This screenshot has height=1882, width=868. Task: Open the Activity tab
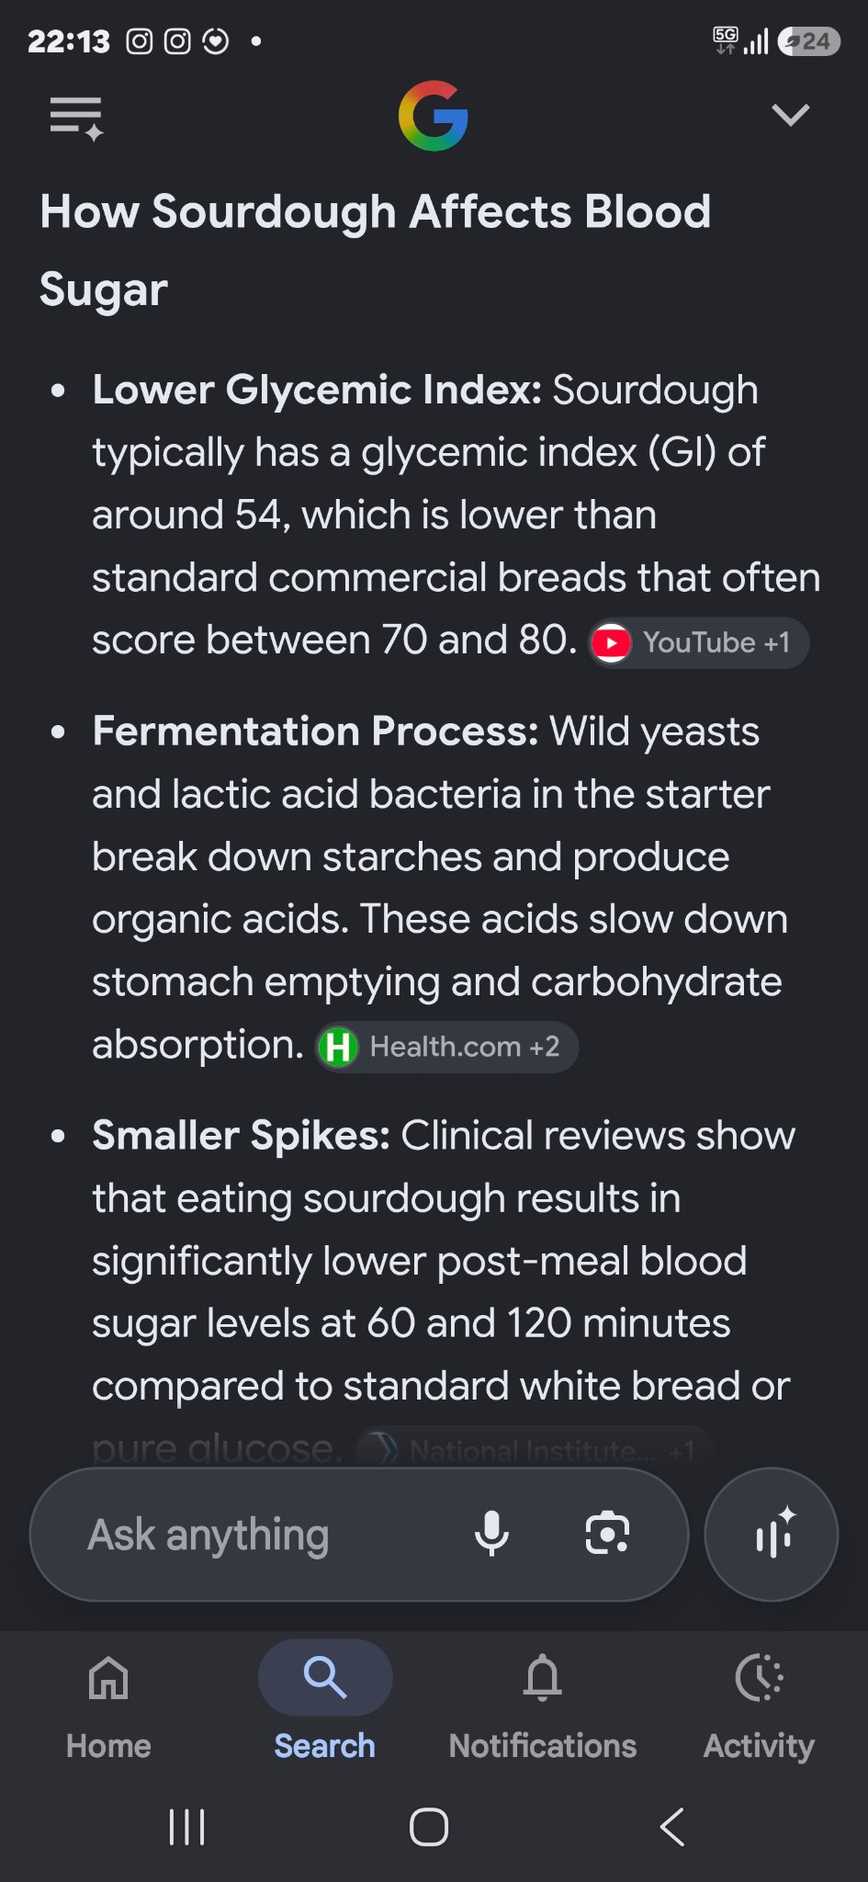point(760,1706)
